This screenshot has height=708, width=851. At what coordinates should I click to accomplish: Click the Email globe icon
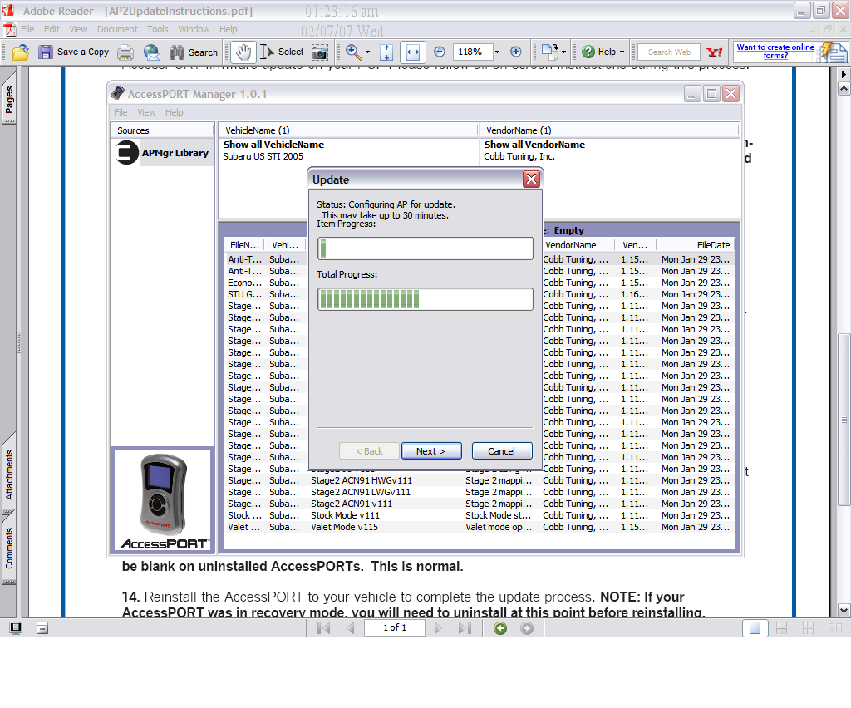[152, 52]
